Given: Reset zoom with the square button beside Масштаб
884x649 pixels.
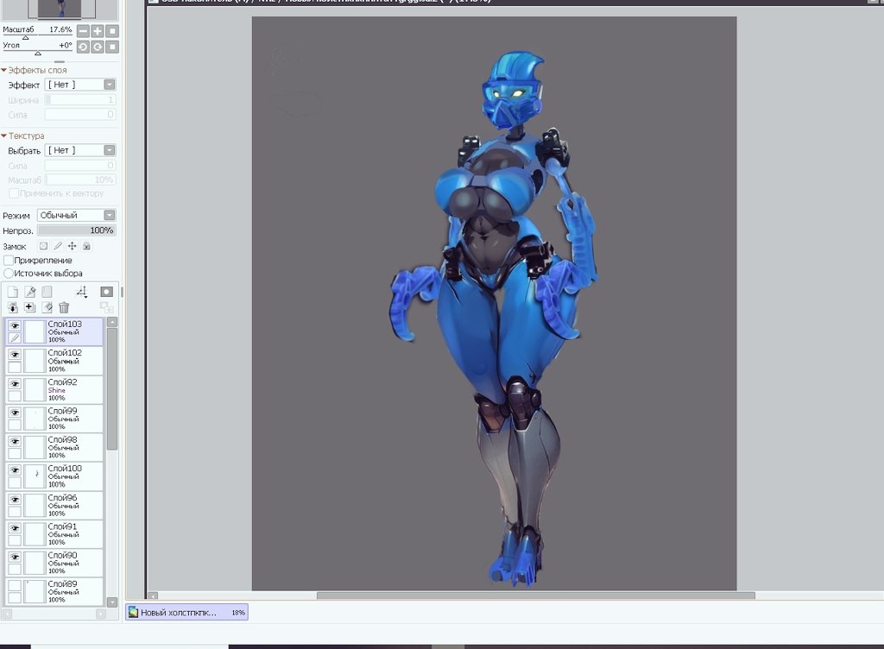Looking at the screenshot, I should pyautogui.click(x=112, y=31).
